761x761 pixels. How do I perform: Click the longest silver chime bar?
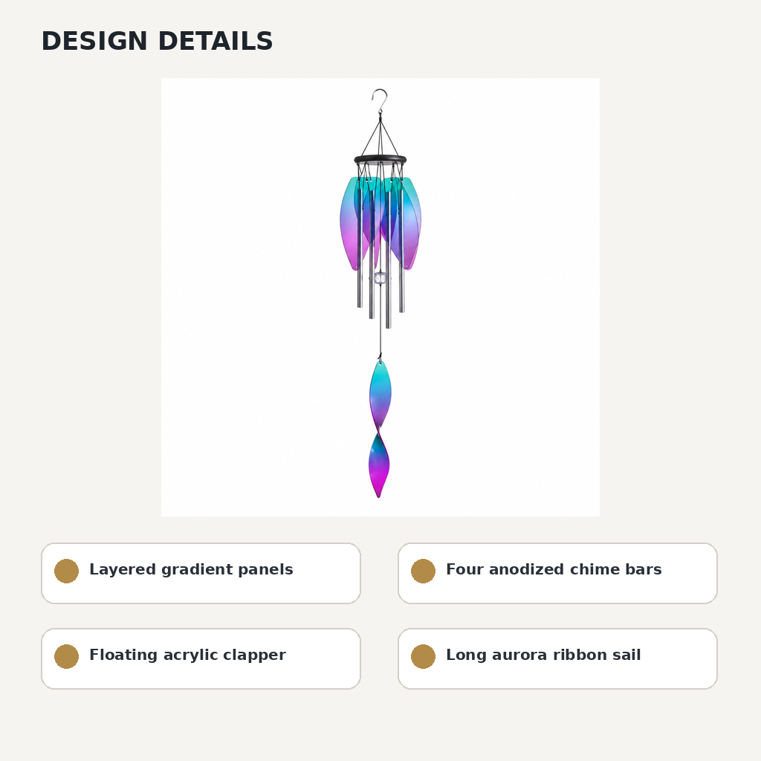coord(388,259)
